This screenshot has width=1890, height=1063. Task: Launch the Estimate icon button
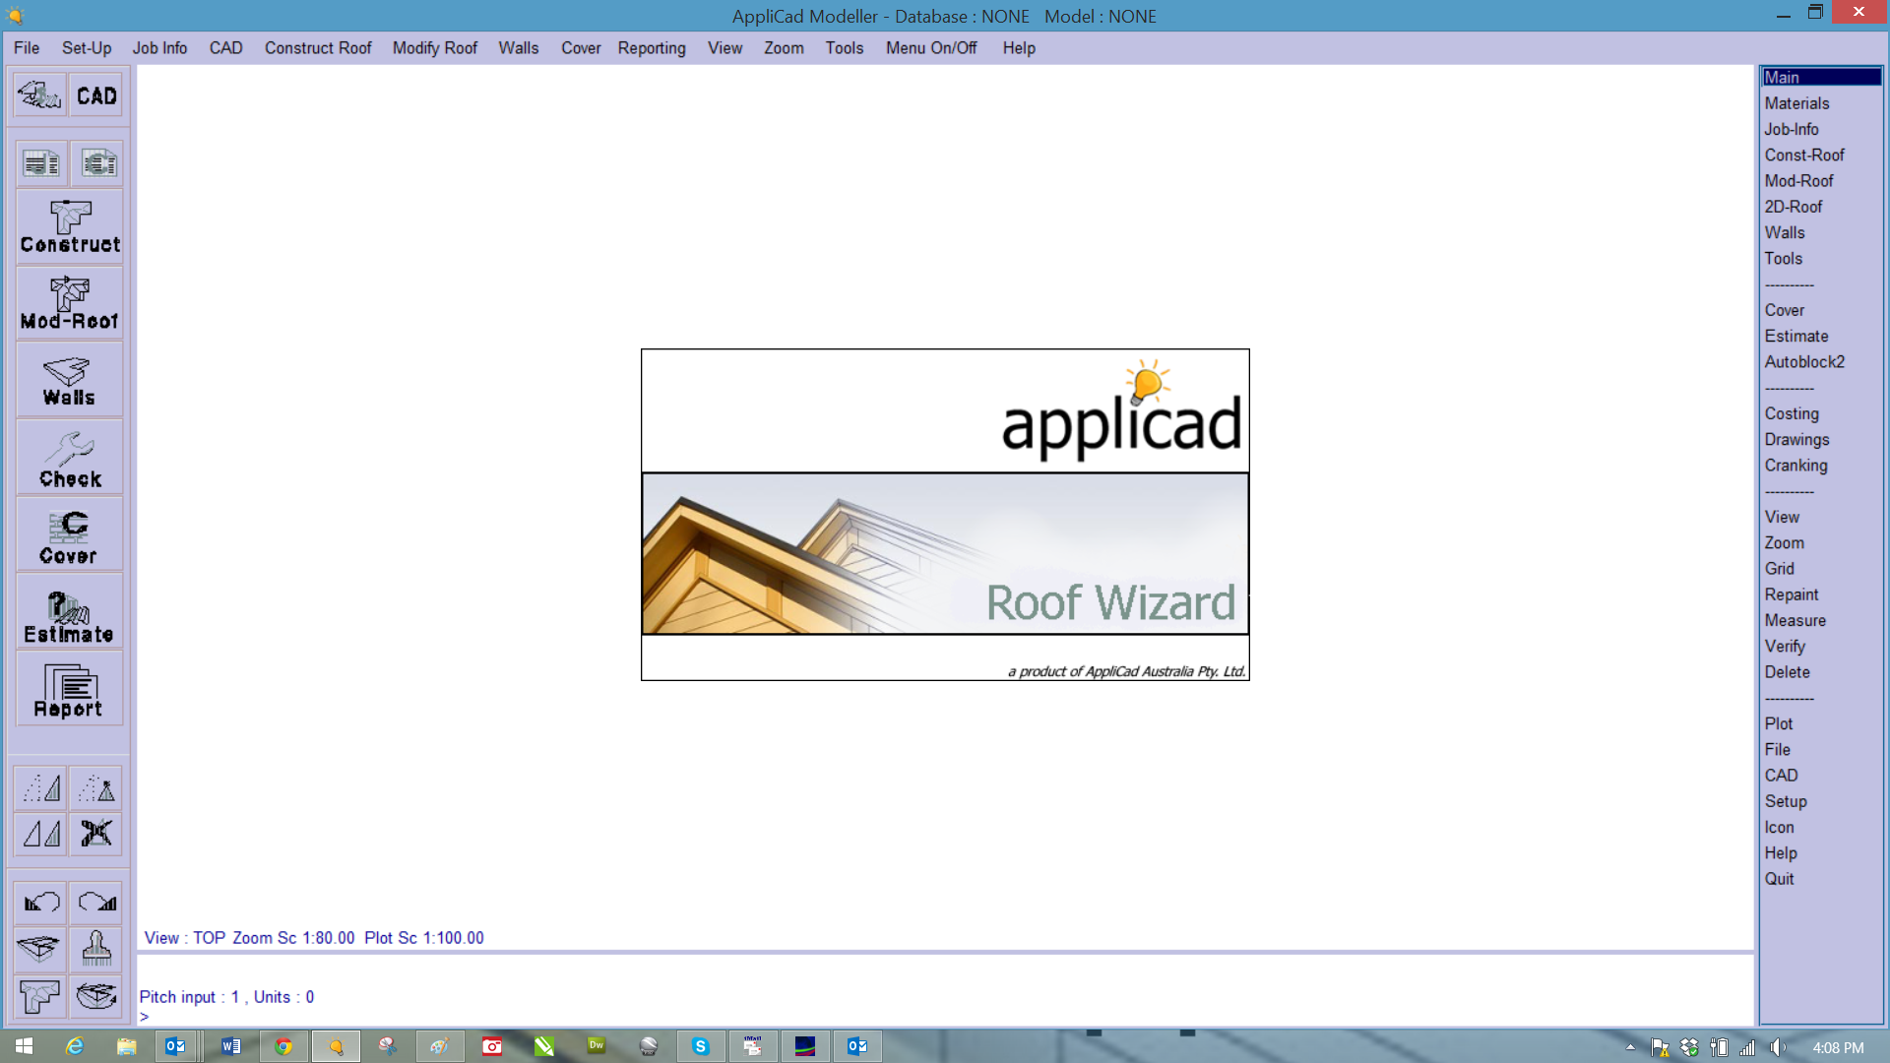point(70,614)
